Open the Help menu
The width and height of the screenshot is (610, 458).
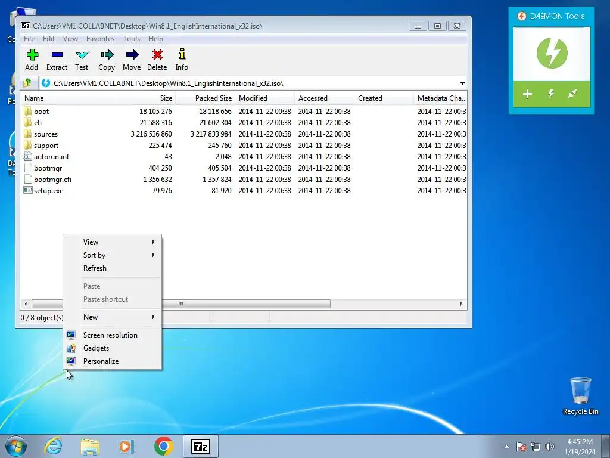pyautogui.click(x=155, y=39)
